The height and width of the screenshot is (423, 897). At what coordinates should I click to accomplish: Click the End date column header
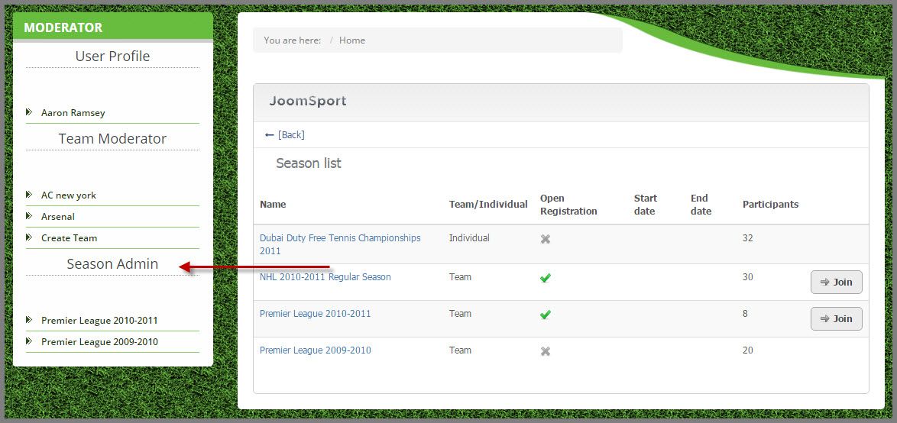[701, 205]
